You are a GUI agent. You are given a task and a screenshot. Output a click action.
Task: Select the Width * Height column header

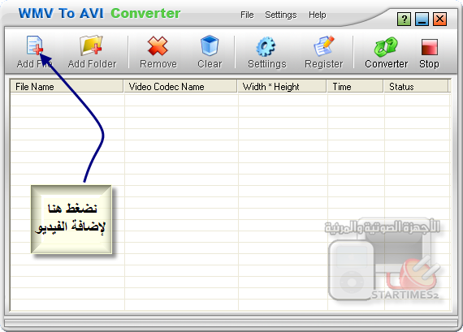click(x=283, y=87)
